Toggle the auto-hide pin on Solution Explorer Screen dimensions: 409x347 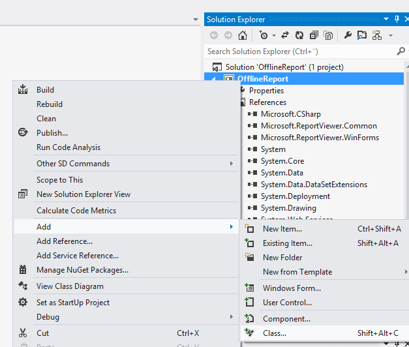[x=396, y=20]
